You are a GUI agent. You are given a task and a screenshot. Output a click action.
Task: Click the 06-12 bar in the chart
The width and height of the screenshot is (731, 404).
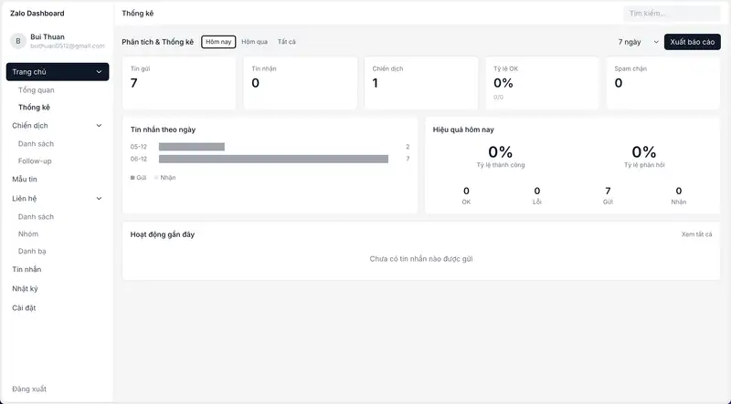(x=273, y=159)
